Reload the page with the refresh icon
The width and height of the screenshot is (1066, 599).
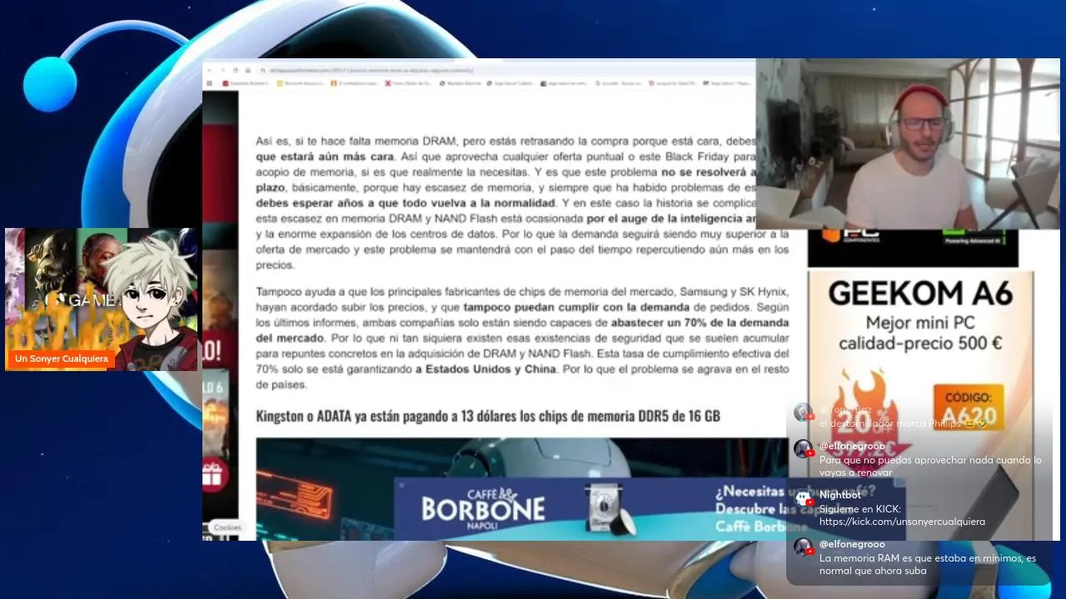236,70
